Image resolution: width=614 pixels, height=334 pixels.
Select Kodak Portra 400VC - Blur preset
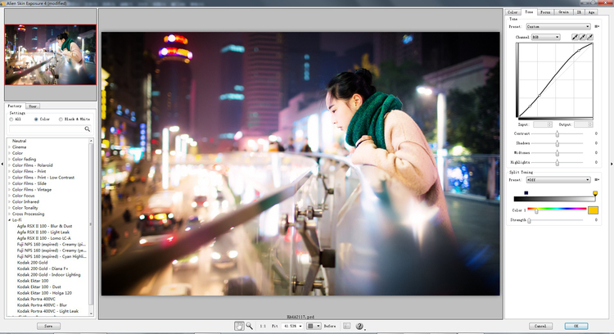click(42, 305)
